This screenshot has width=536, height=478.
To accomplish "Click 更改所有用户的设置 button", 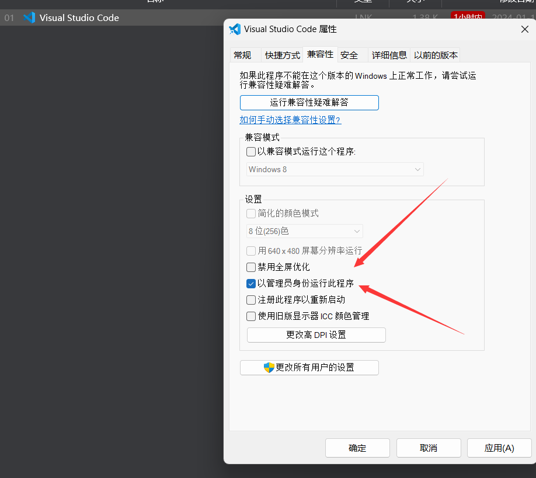I will [309, 368].
